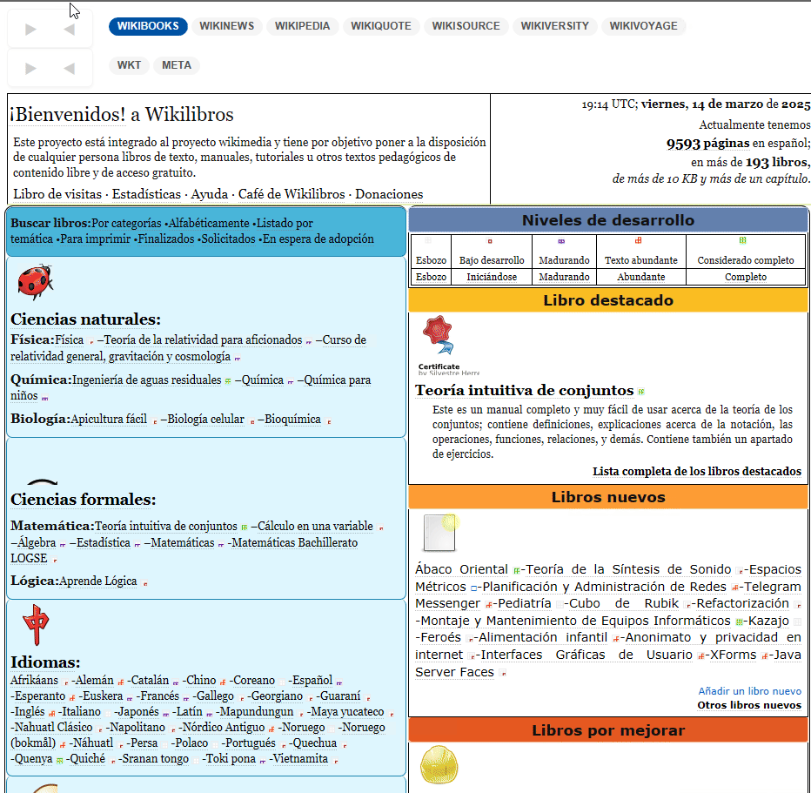Click the red Chinese character Idiomas icon
811x793 pixels.
point(37,624)
